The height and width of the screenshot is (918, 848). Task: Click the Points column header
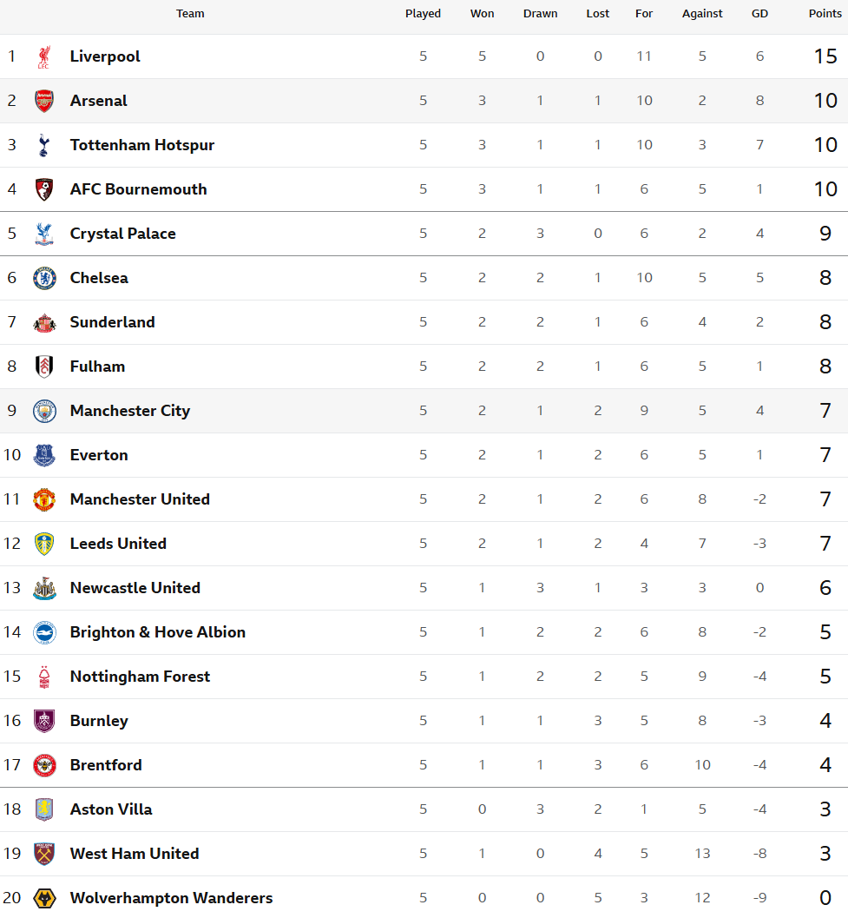(825, 14)
